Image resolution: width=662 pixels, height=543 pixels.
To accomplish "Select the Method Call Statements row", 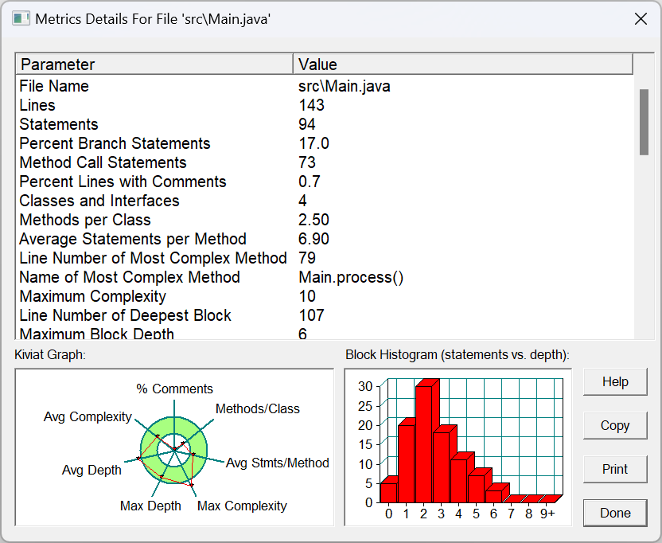I will click(x=325, y=162).
